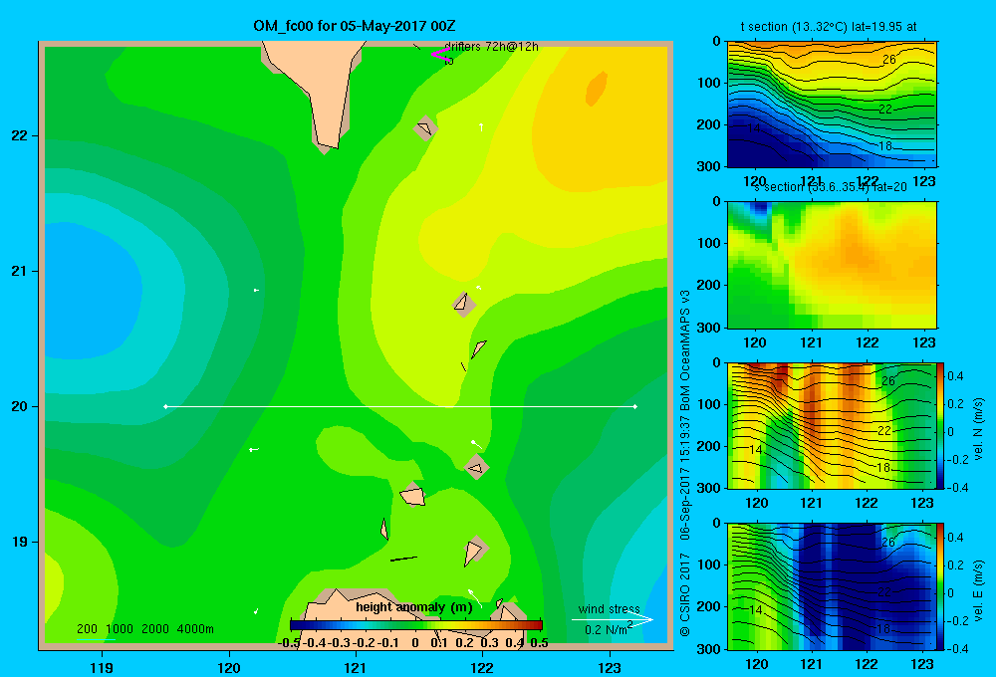Click the small island near 22N 121.55E
Viewport: 996px width, 677px height.
[x=425, y=128]
